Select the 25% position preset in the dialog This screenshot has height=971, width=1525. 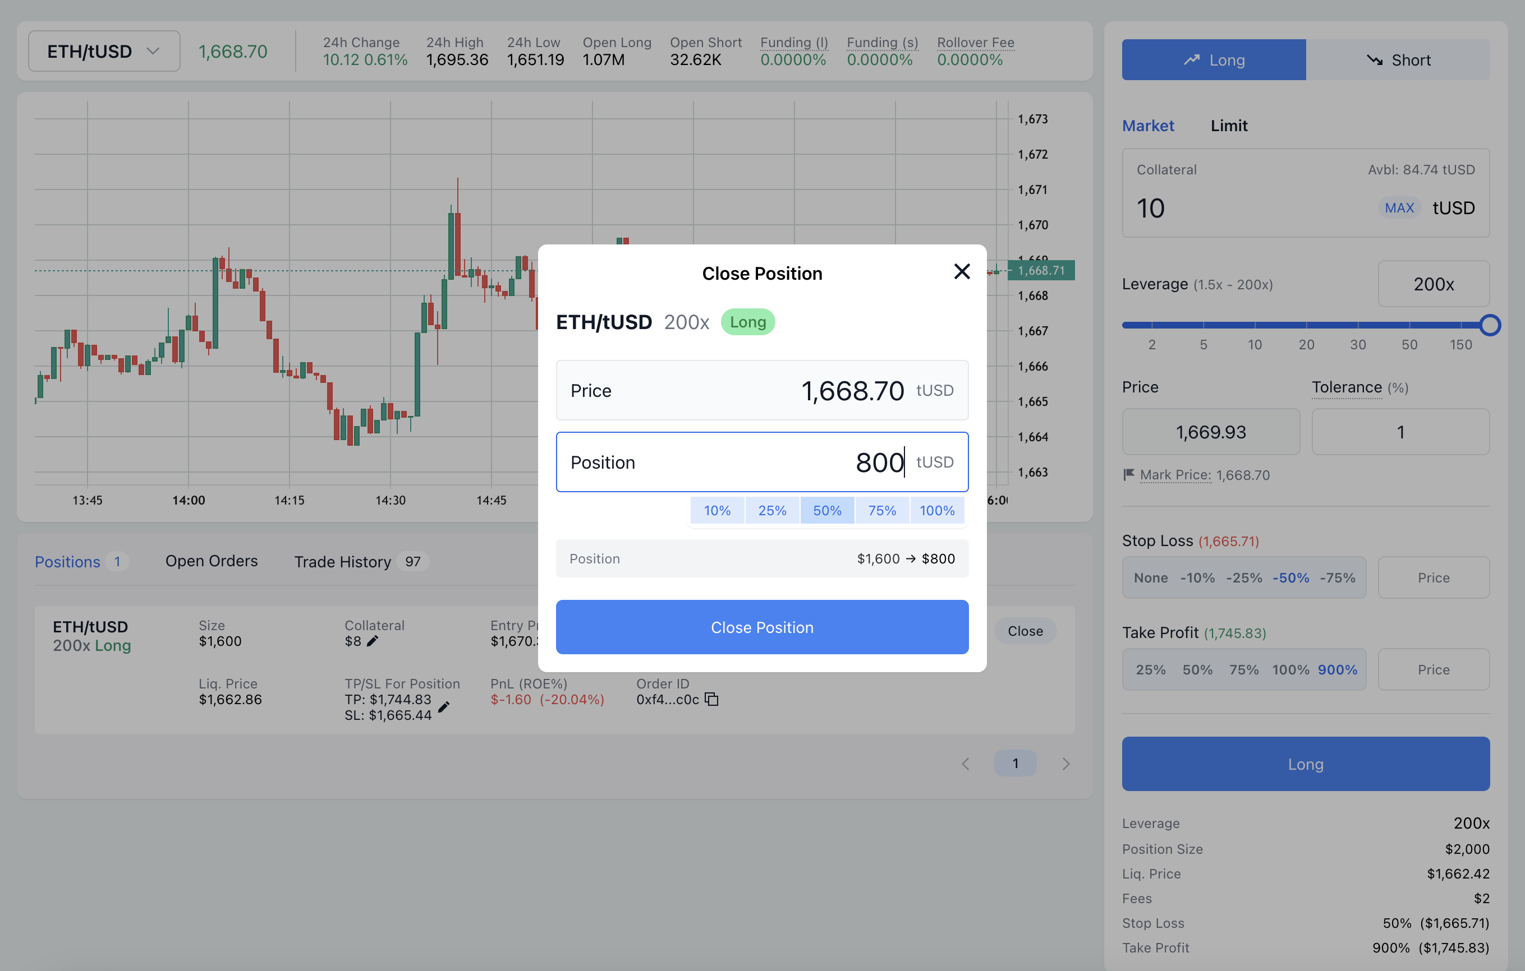click(772, 510)
